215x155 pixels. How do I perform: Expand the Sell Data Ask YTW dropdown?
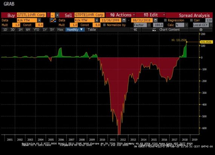[x=97, y=20]
